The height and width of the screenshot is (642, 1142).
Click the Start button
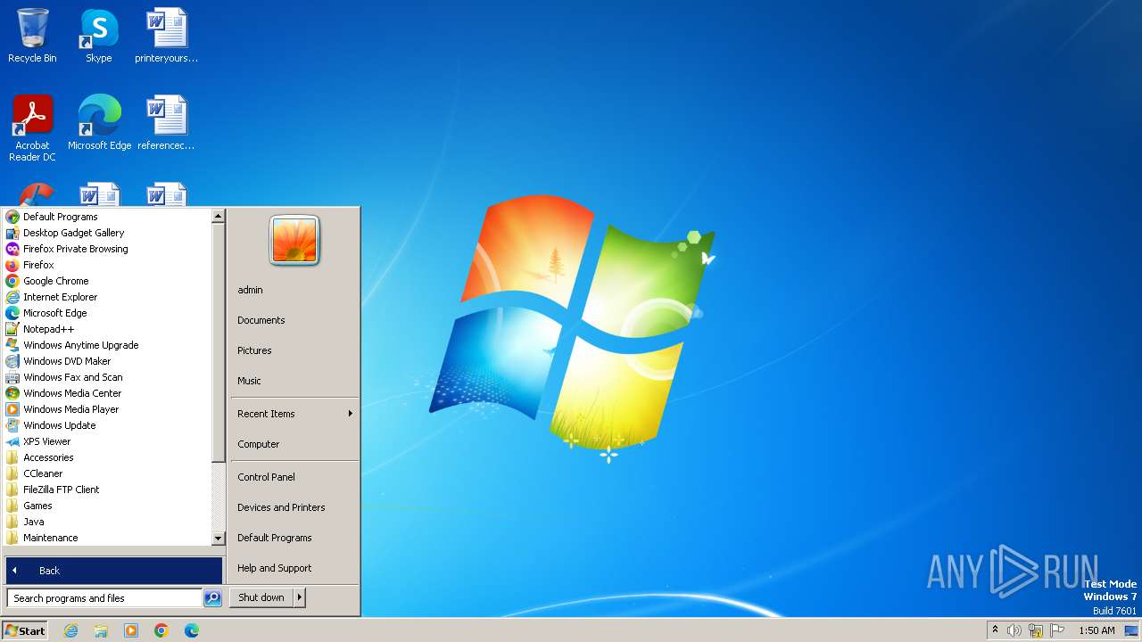pyautogui.click(x=25, y=630)
